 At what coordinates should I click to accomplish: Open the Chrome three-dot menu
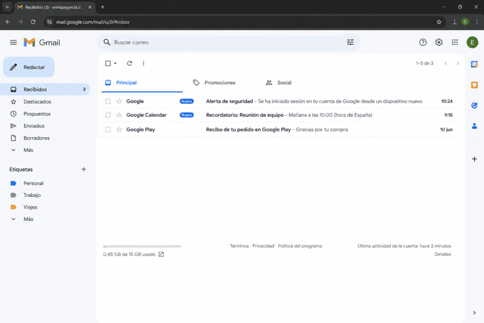tap(476, 22)
